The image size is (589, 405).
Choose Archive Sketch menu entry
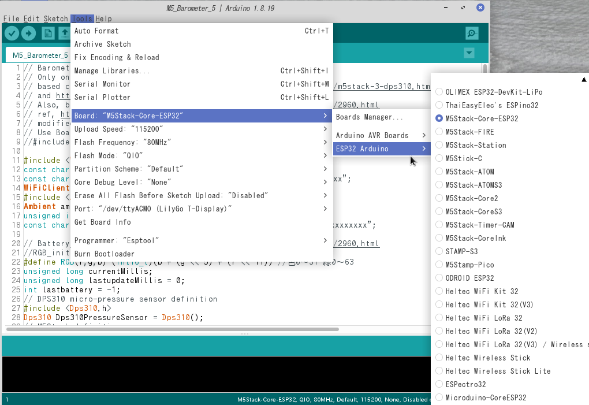[x=202, y=44]
